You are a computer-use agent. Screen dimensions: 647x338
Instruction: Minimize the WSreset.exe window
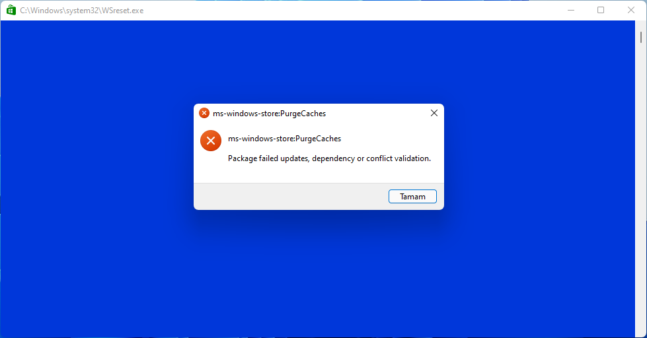tap(571, 11)
